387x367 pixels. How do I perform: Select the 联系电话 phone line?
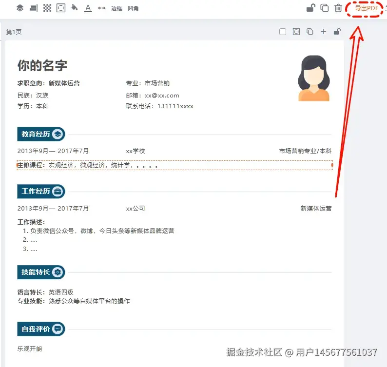(x=159, y=106)
